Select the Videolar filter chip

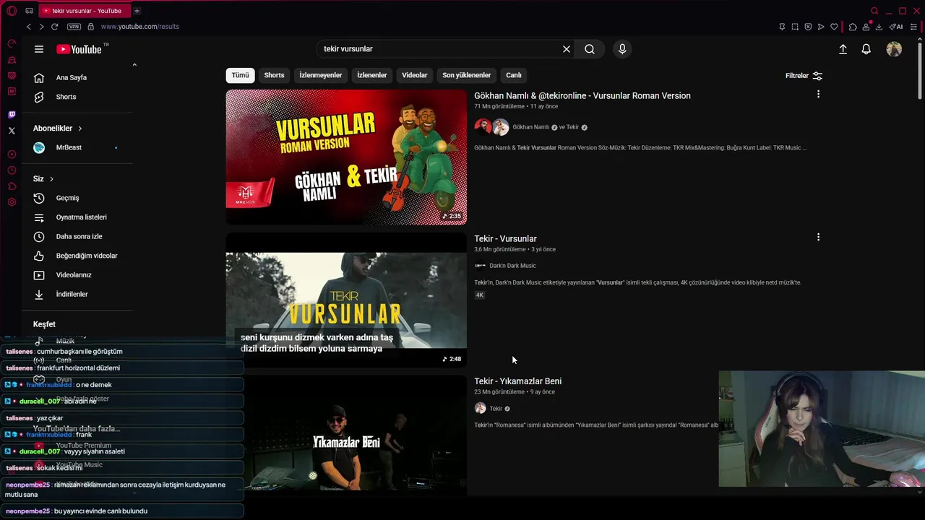point(415,75)
